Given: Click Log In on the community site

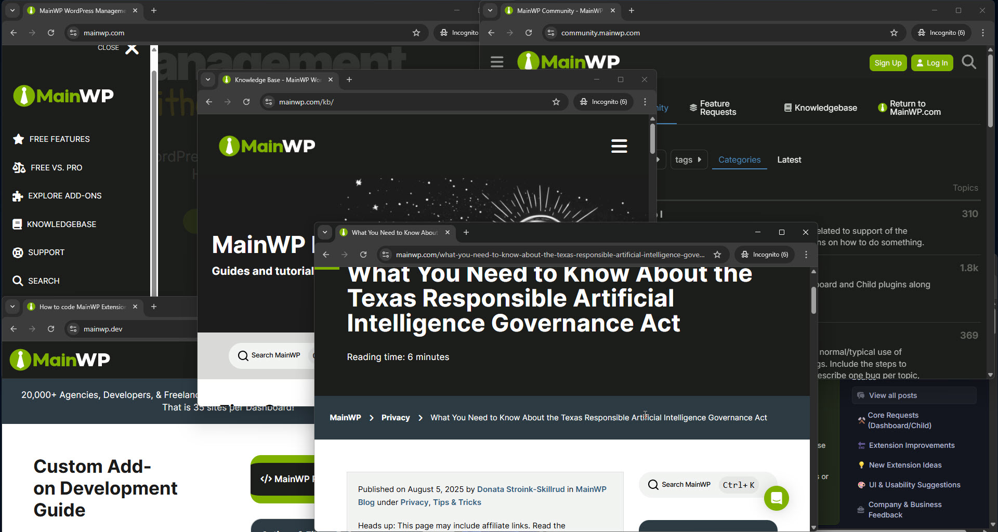Looking at the screenshot, I should click(932, 63).
